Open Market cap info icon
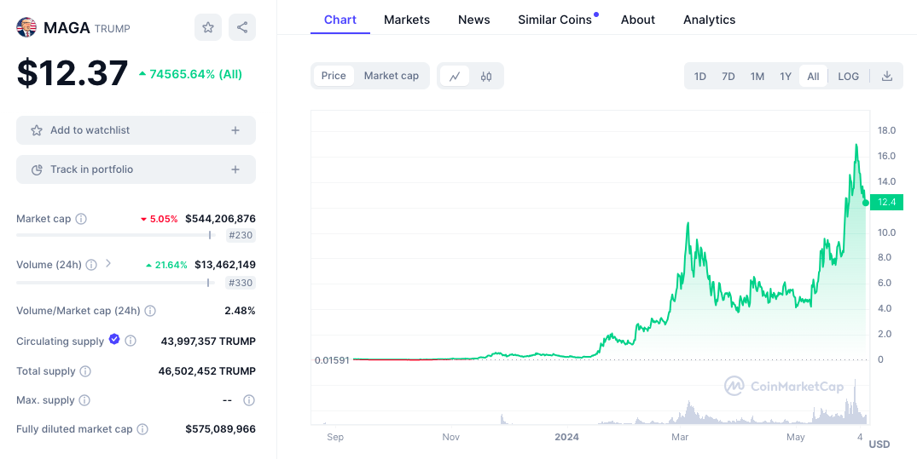The height and width of the screenshot is (459, 917). pos(81,219)
